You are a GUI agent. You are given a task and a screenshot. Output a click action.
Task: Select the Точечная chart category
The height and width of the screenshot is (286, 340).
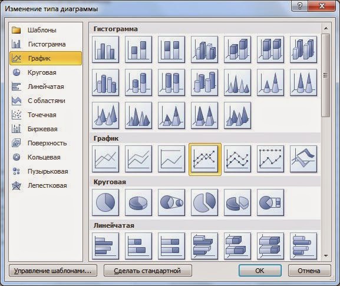click(46, 115)
